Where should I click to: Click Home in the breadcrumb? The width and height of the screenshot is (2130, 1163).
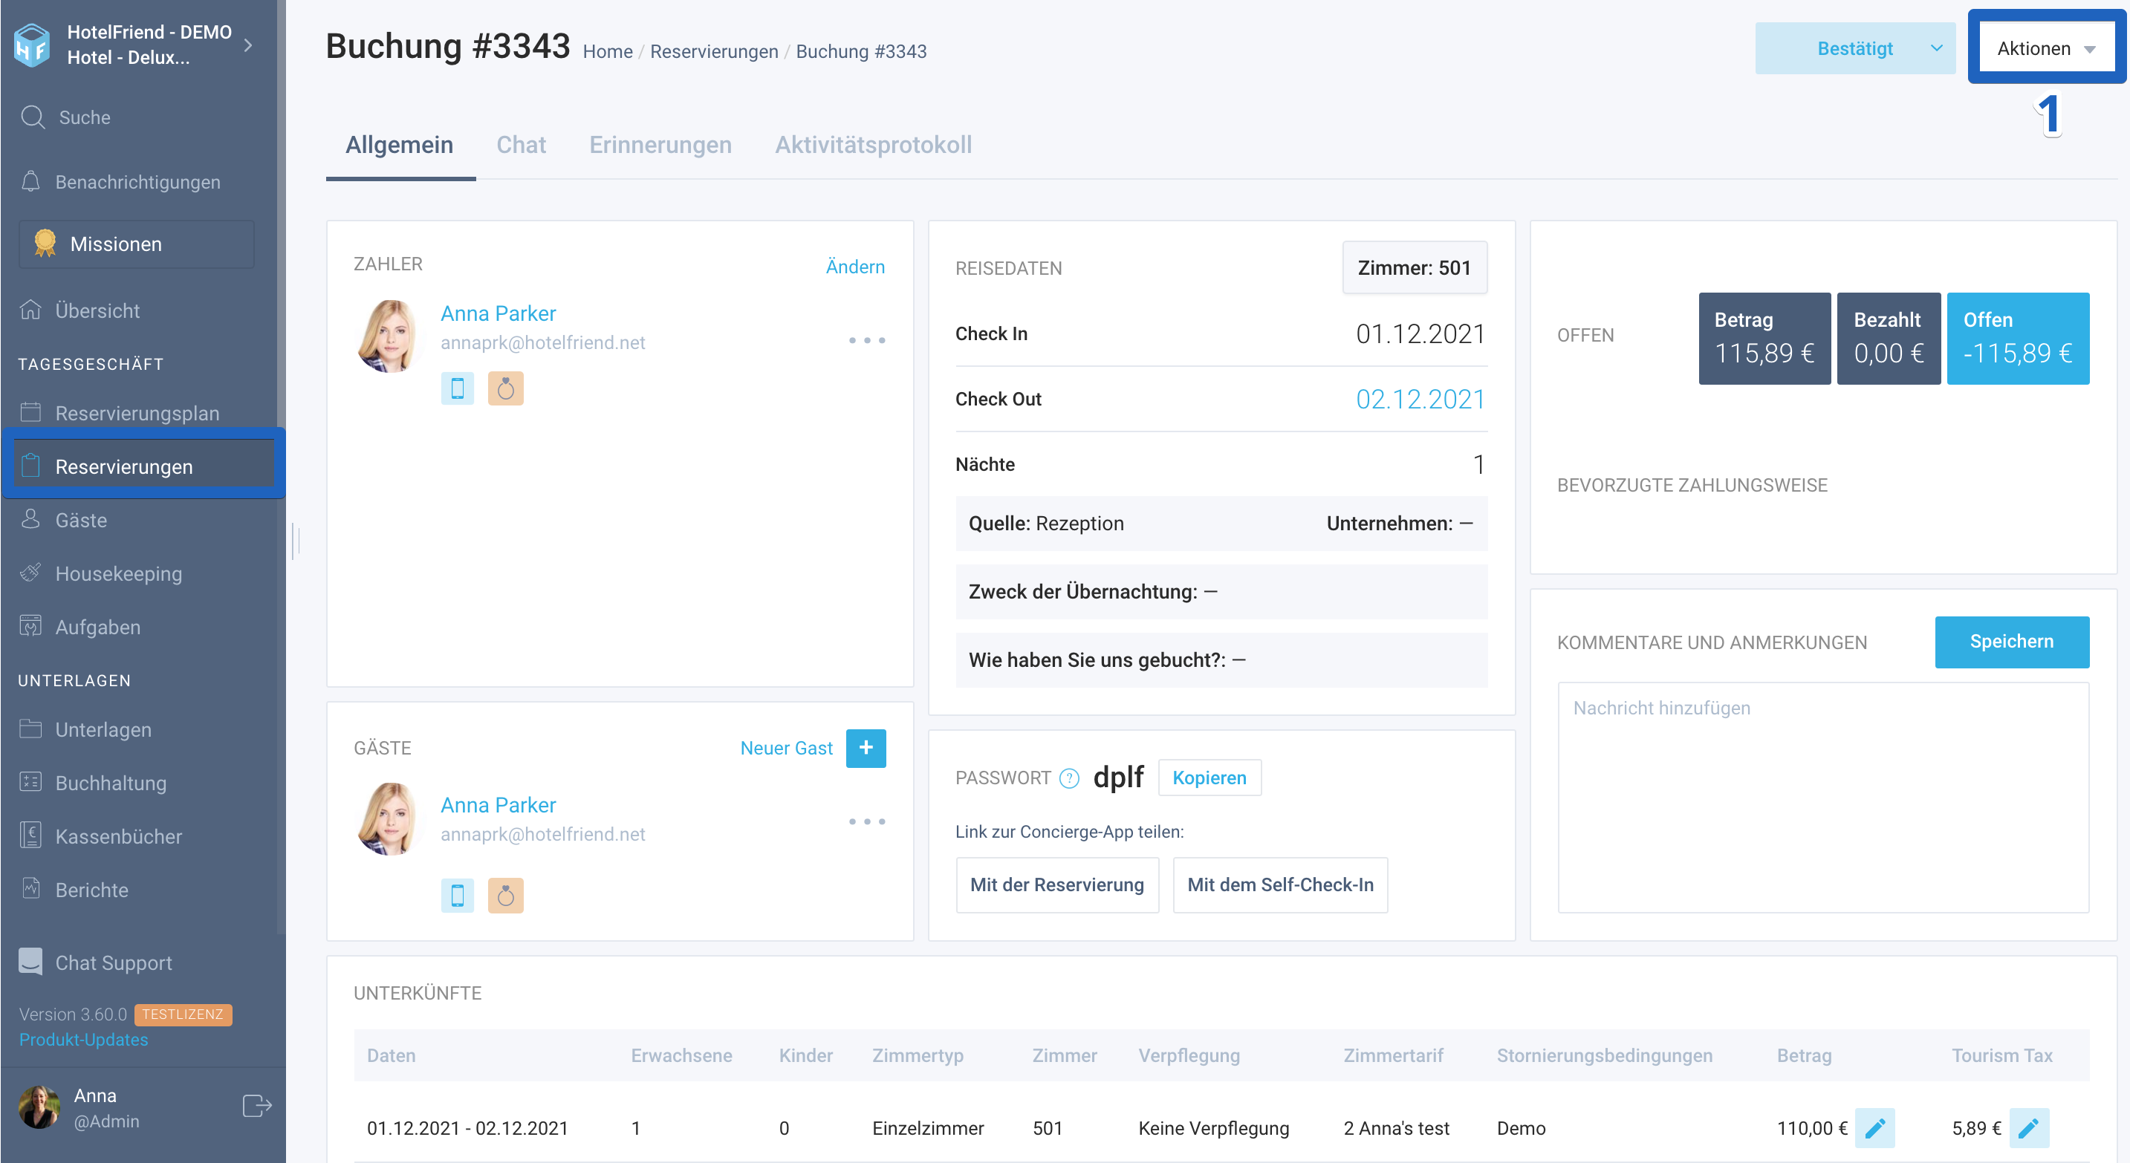click(x=607, y=51)
